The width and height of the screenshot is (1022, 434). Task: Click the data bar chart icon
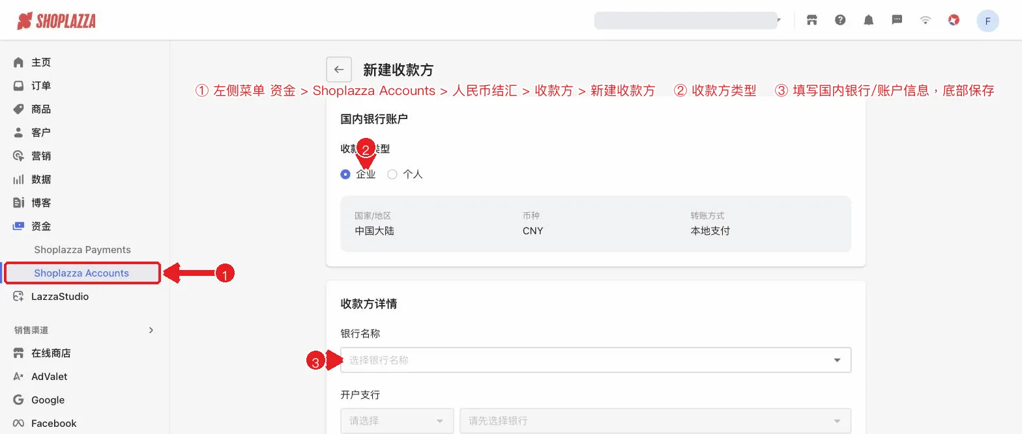pyautogui.click(x=18, y=180)
